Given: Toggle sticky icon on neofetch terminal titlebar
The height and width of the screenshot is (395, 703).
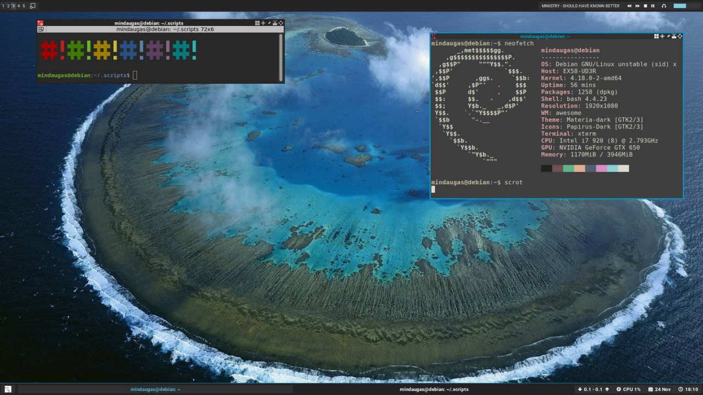Looking at the screenshot, I should (668, 36).
